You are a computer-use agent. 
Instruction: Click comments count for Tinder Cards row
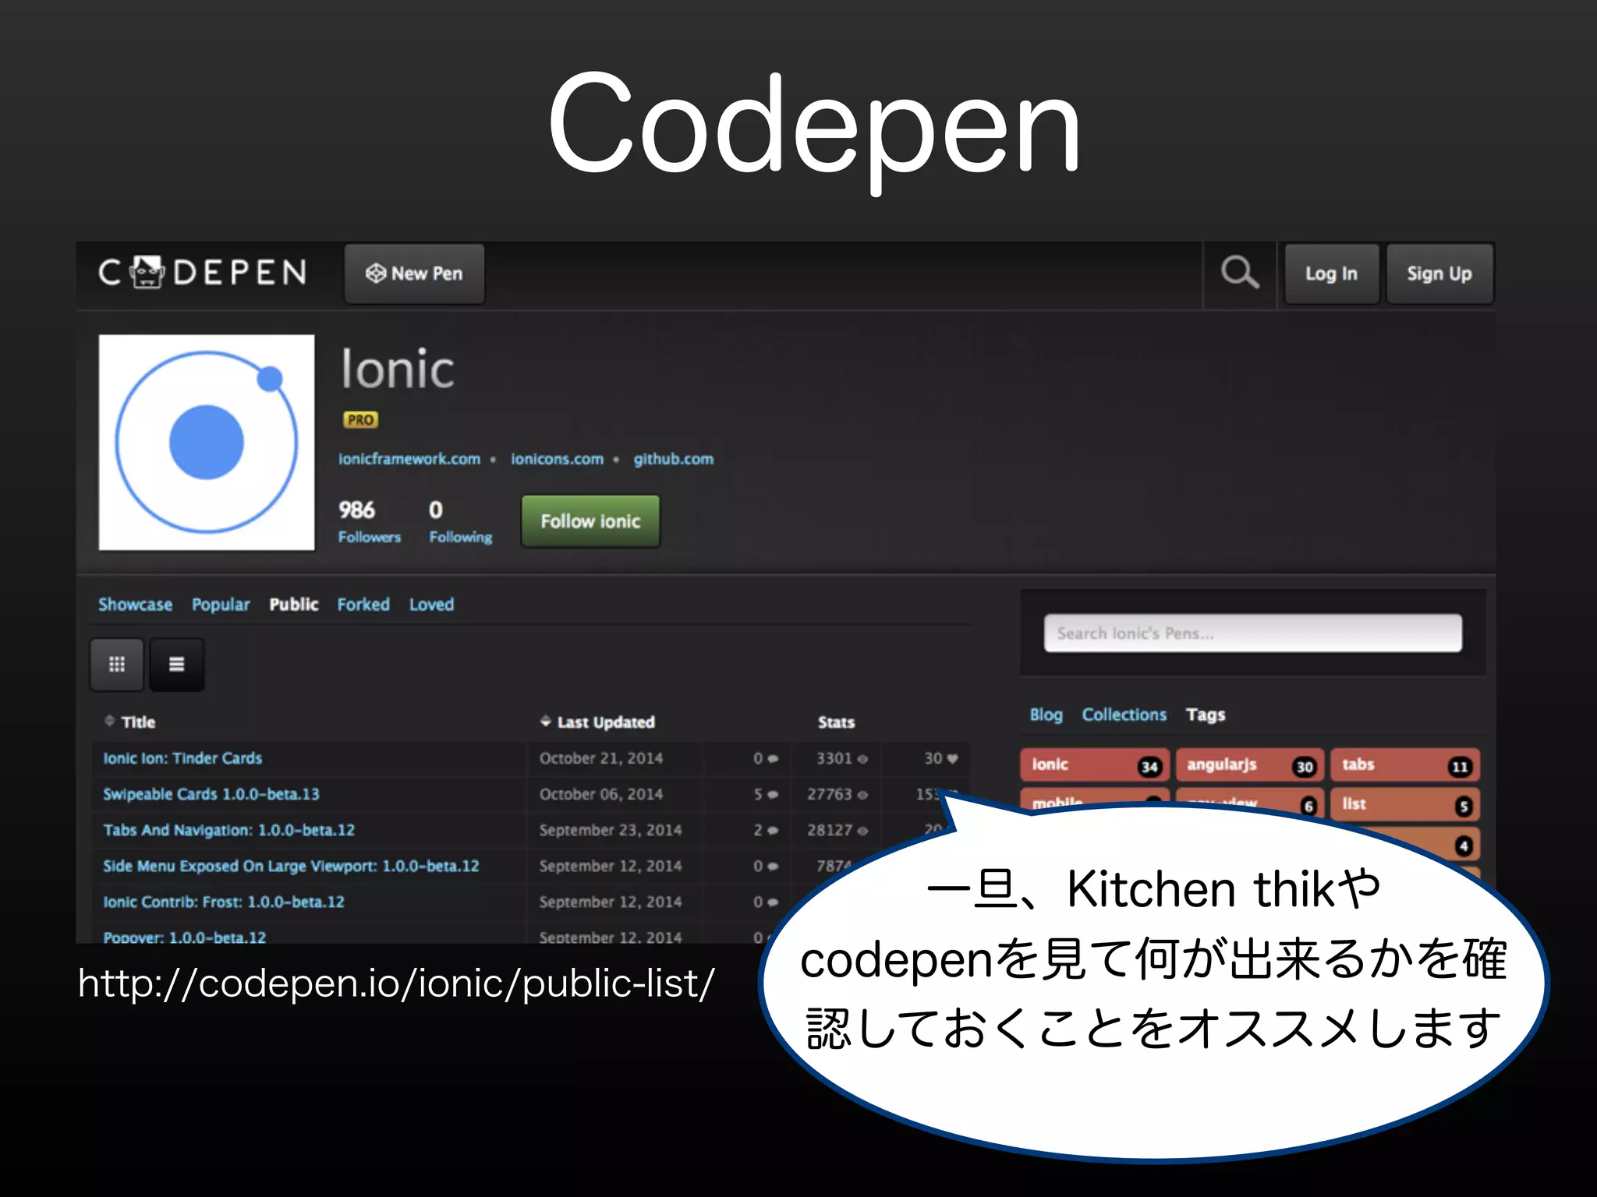coord(766,758)
